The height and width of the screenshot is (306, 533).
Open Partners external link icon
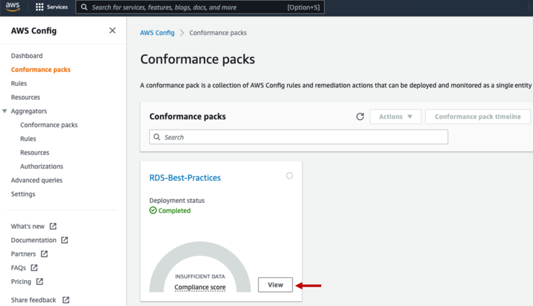[x=44, y=254]
